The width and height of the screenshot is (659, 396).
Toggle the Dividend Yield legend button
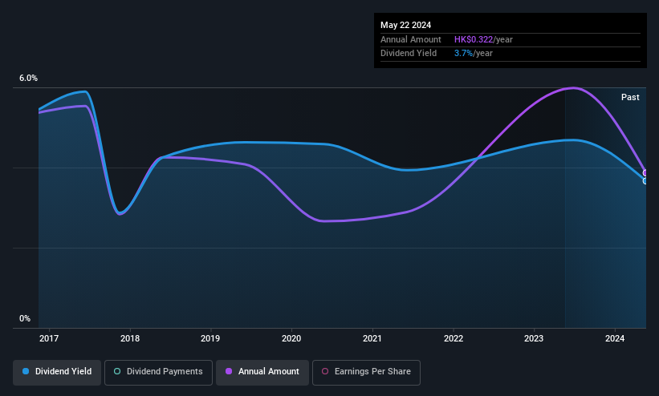57,372
